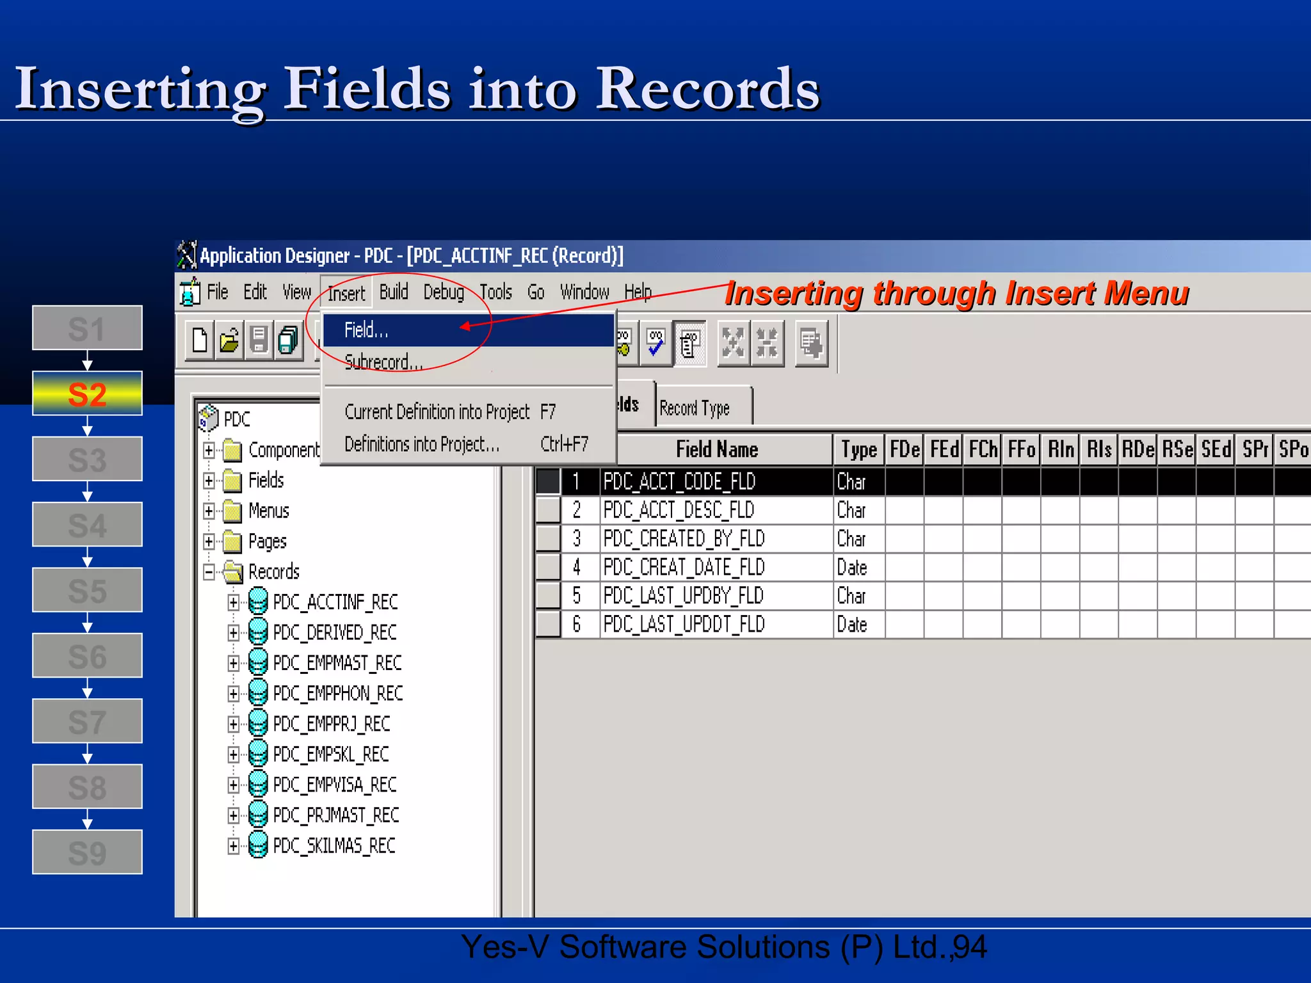Select the PDC_LAST_UPDBY_FLD field name cell
The image size is (1311, 983).
point(716,596)
